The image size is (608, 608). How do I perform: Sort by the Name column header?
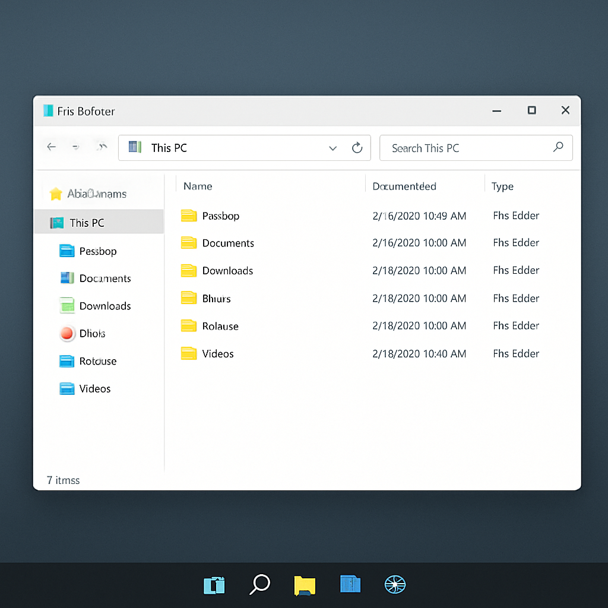pos(198,186)
